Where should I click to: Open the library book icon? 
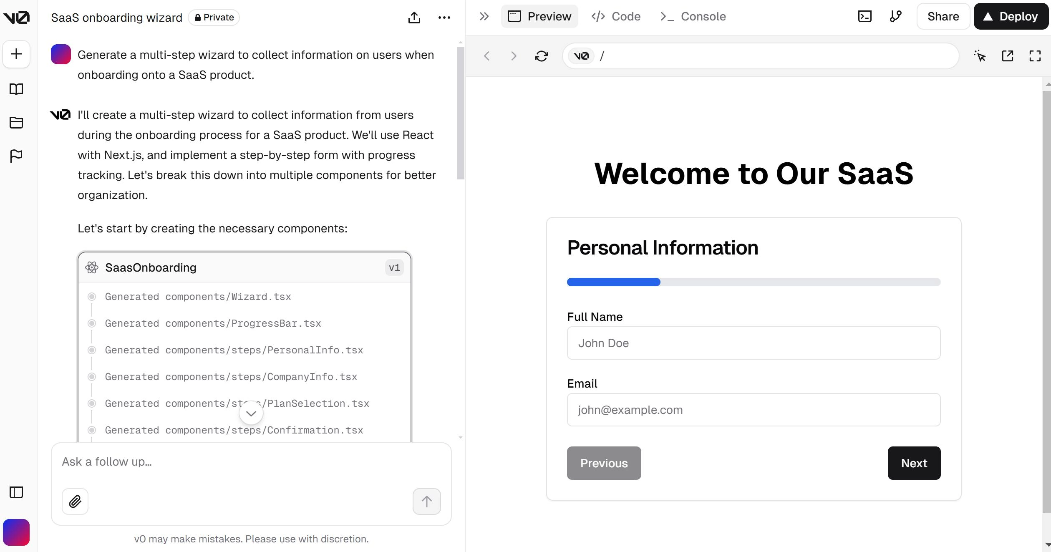[x=16, y=89]
